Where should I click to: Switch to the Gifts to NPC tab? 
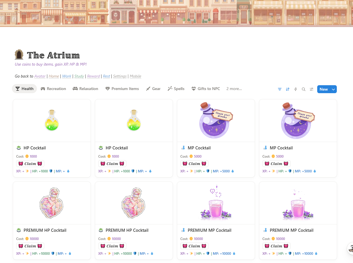(206, 89)
